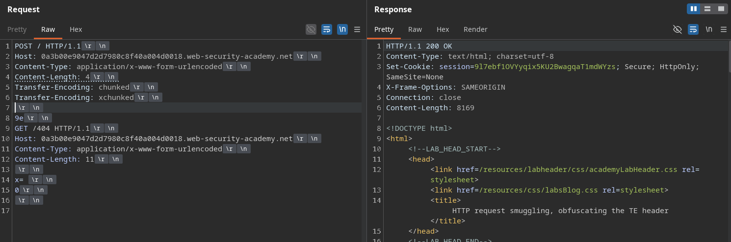The height and width of the screenshot is (242, 731).
Task: Click chunk size '9e' line
Action: point(19,118)
